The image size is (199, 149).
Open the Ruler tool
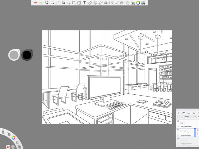pyautogui.click(x=90, y=3)
